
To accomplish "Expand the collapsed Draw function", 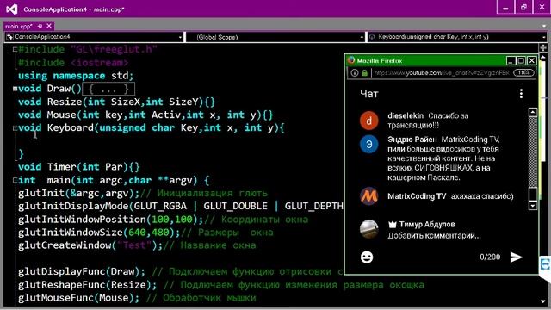I will [x=15, y=89].
